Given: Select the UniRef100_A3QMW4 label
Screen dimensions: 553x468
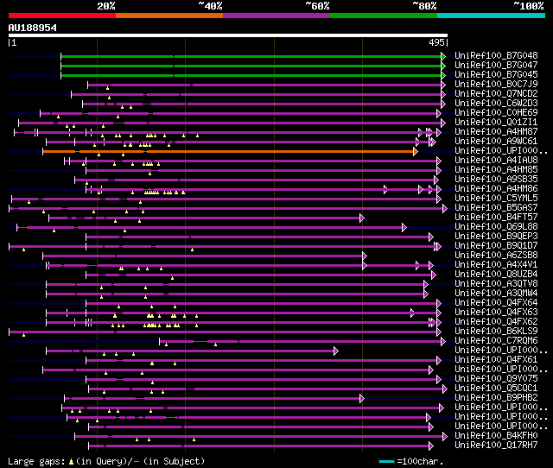Looking at the screenshot, I should tap(496, 294).
